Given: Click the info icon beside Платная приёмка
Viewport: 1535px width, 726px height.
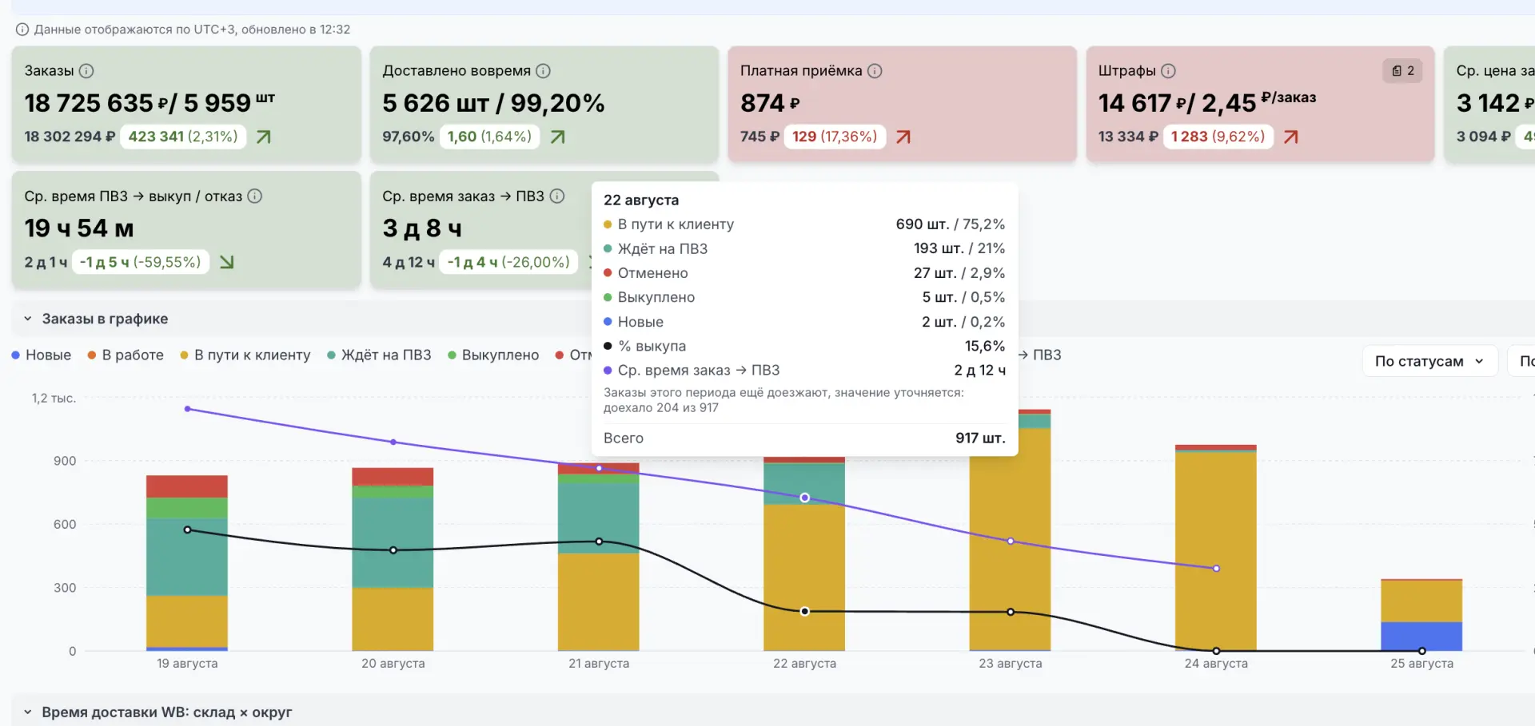Looking at the screenshot, I should [x=875, y=71].
